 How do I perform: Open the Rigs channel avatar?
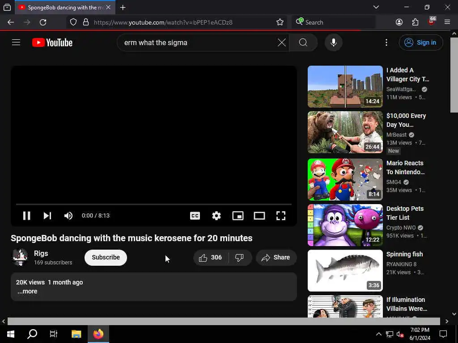(x=20, y=257)
